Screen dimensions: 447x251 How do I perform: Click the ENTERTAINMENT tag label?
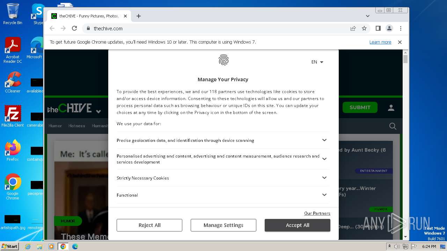[x=374, y=171]
